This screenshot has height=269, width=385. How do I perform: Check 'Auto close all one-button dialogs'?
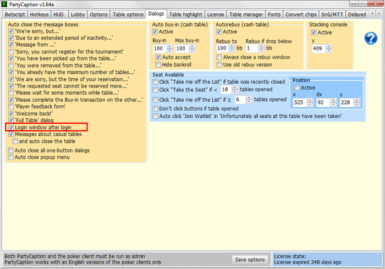tap(10, 150)
